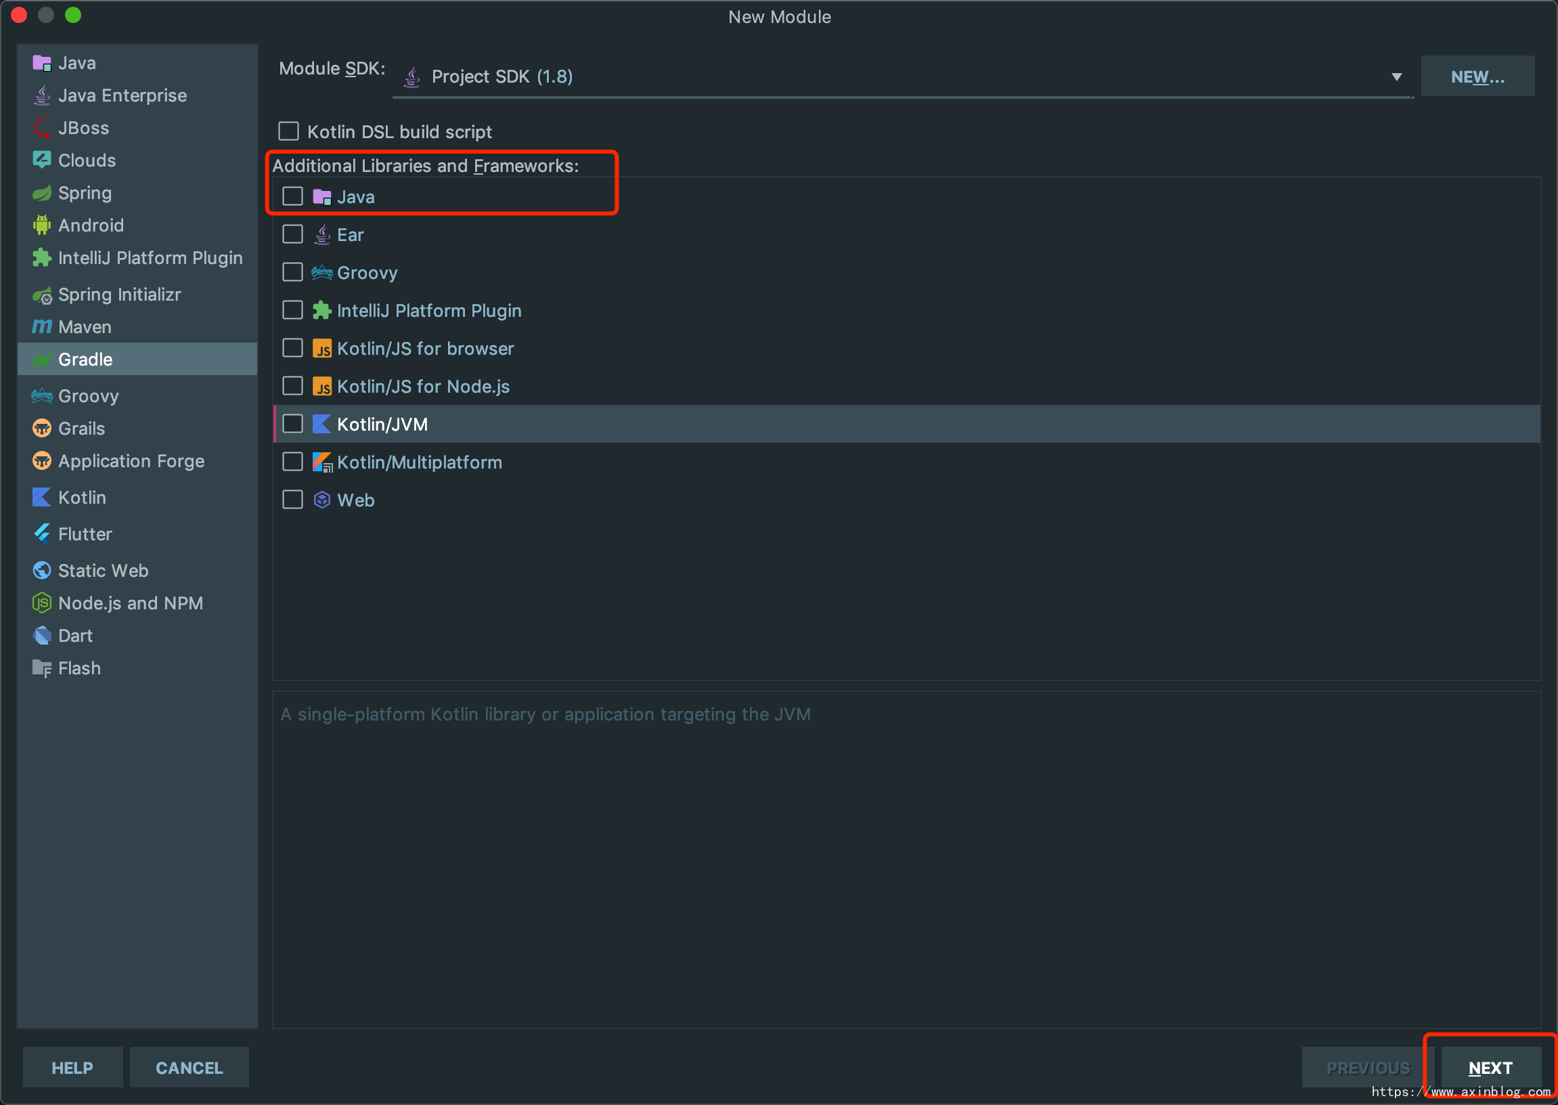Select the Android robot icon
Screen dimensions: 1558x1105
pyautogui.click(x=41, y=225)
